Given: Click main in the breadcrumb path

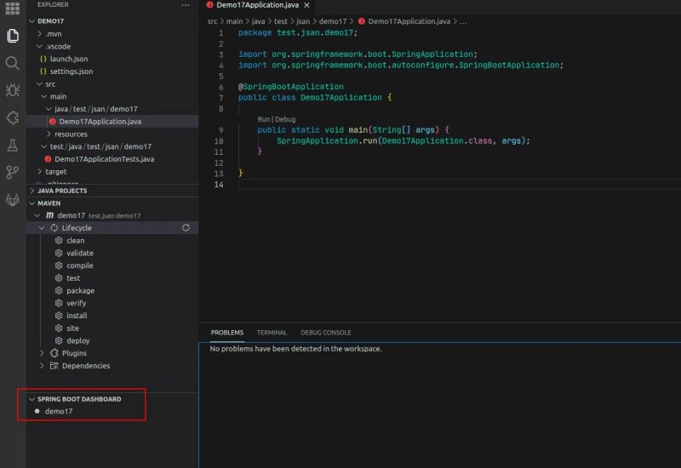Looking at the screenshot, I should [234, 21].
